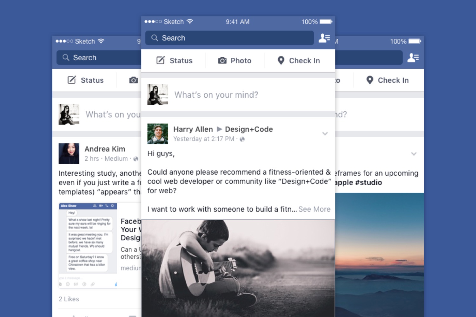Select the Status tab label on the left phone
Viewport: 476px width, 317px height.
(92, 80)
